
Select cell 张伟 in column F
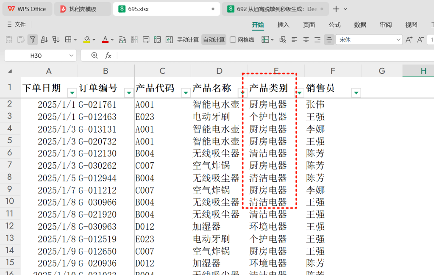click(333, 105)
